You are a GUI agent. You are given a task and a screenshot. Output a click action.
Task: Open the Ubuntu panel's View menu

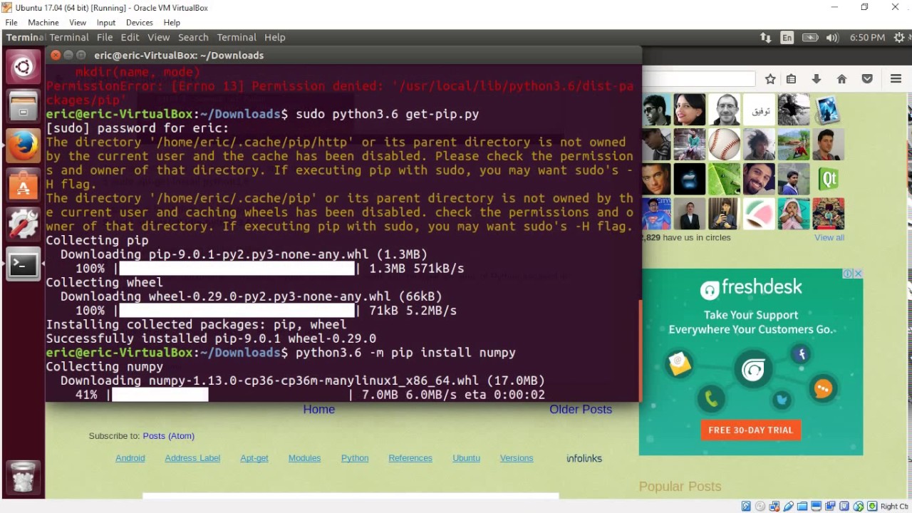158,38
